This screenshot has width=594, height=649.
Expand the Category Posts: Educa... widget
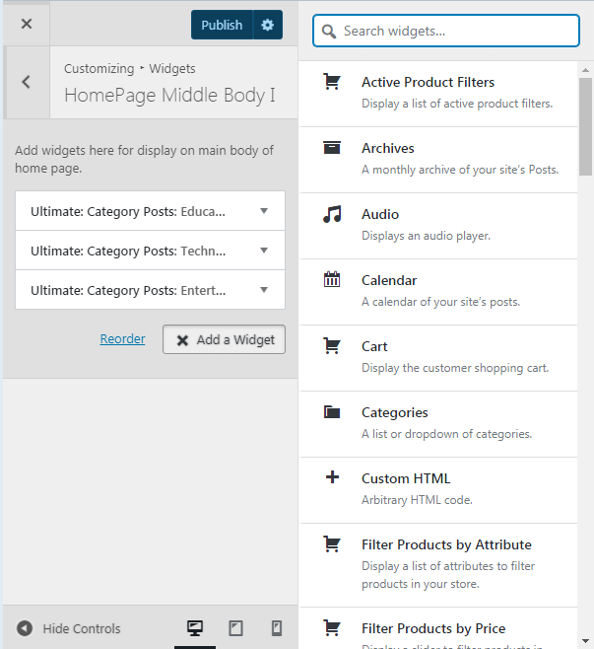coord(264,211)
